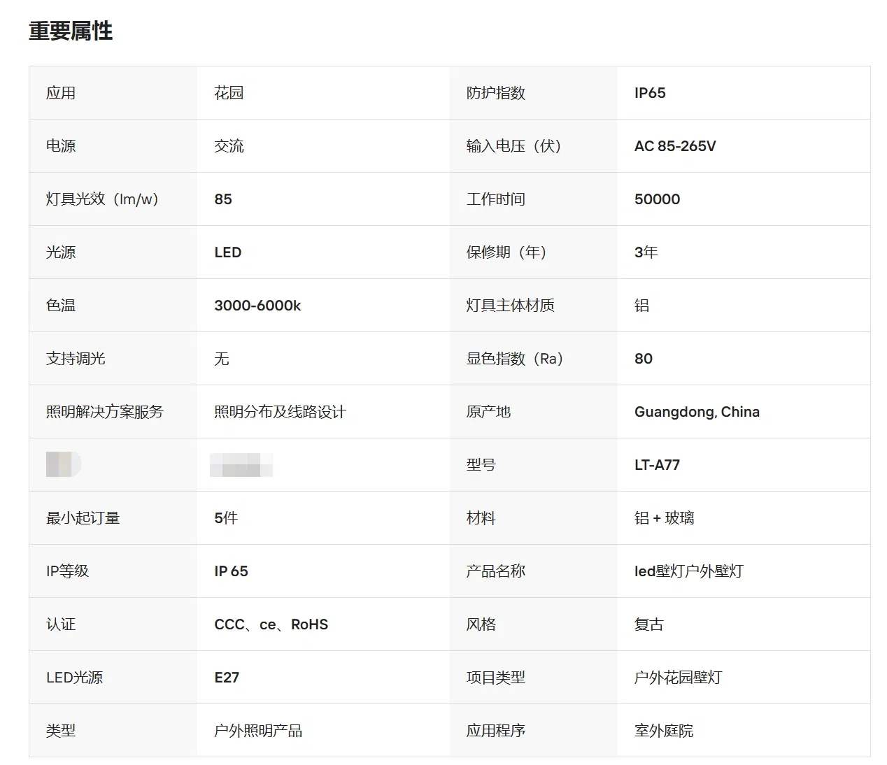Image resolution: width=887 pixels, height=765 pixels.
Task: Click the 照明解决方案服务 label
Action: point(105,412)
